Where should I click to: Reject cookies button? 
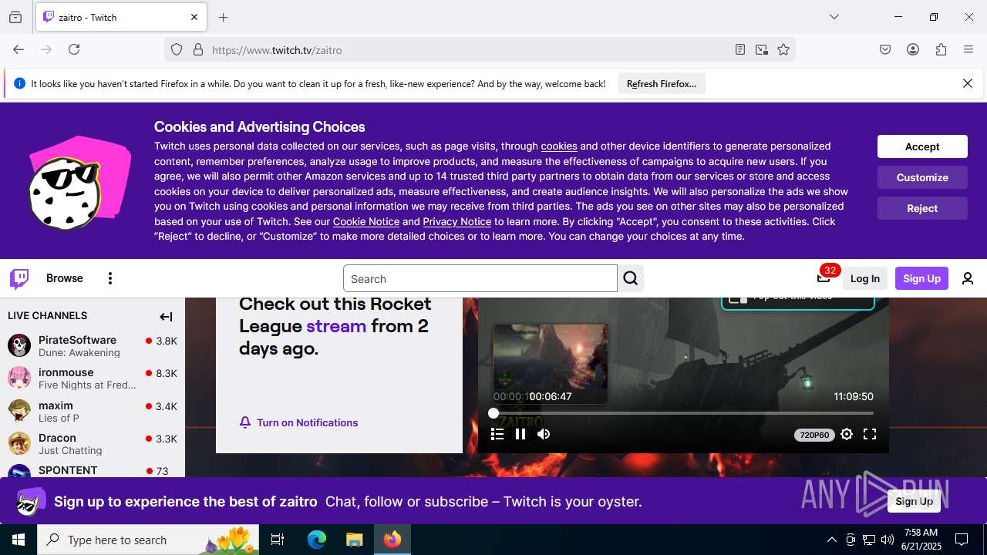point(922,208)
